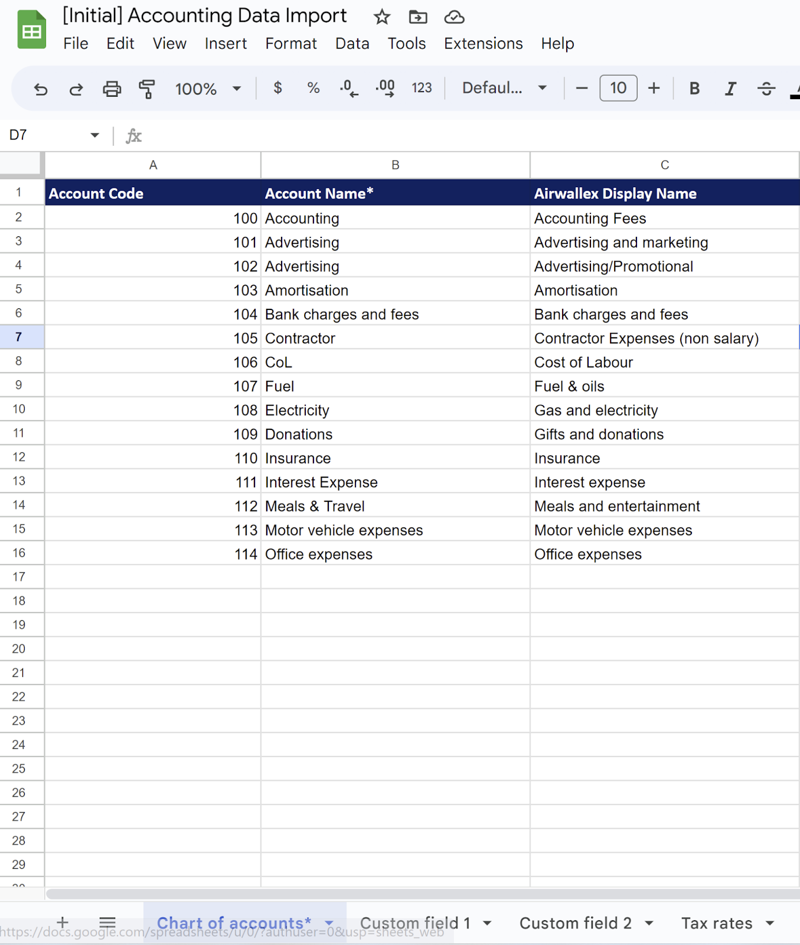Increase decimal places
Screen dimensions: 800x945
pos(385,89)
